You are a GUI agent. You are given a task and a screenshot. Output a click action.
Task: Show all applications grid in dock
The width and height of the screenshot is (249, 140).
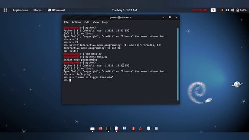tap(156, 128)
